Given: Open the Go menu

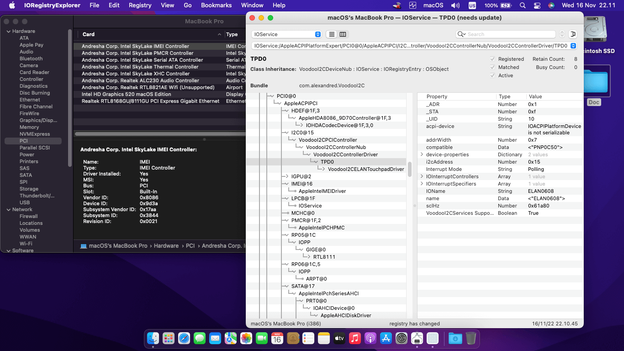Looking at the screenshot, I should 187,5.
